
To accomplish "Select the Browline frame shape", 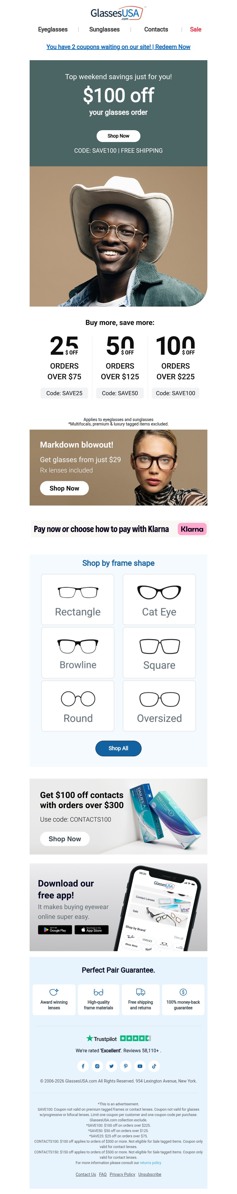I will click(x=77, y=652).
